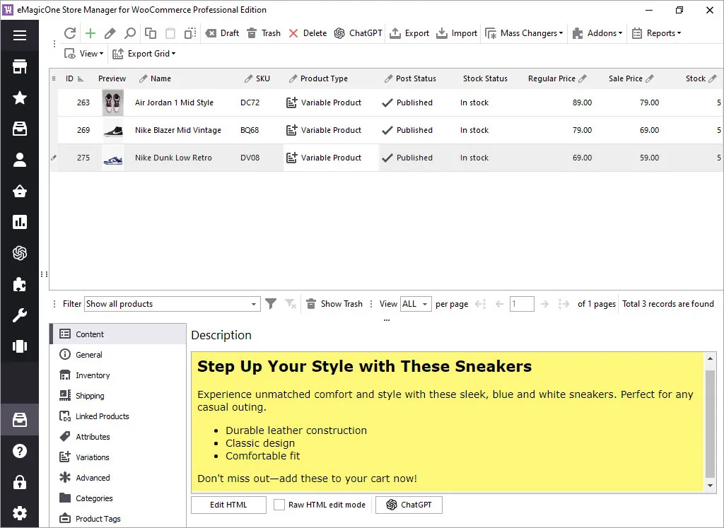724x528 pixels.
Task: Toggle the Show Trash view
Action: click(x=334, y=304)
